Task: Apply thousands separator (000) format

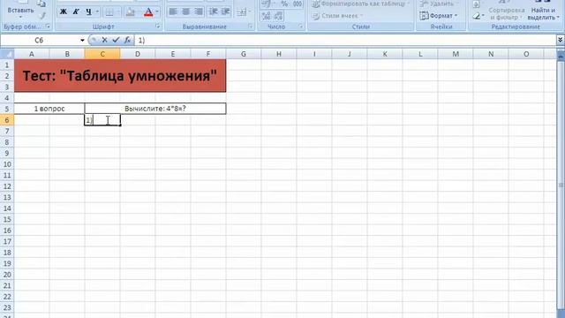Action: click(298, 4)
